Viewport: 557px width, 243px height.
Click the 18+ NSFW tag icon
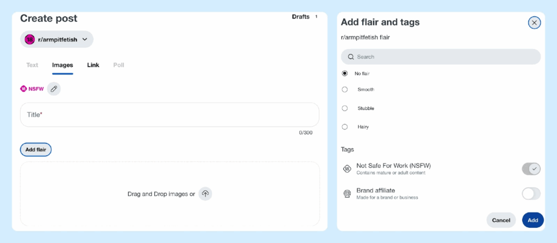347,169
